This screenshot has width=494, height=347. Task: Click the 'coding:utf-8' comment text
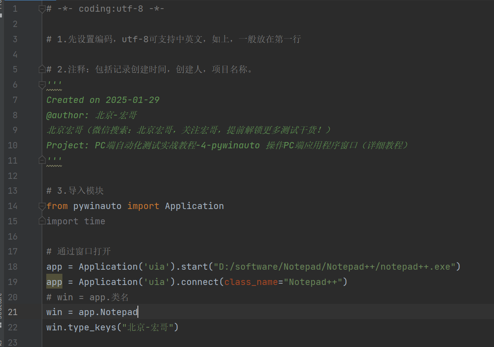111,9
